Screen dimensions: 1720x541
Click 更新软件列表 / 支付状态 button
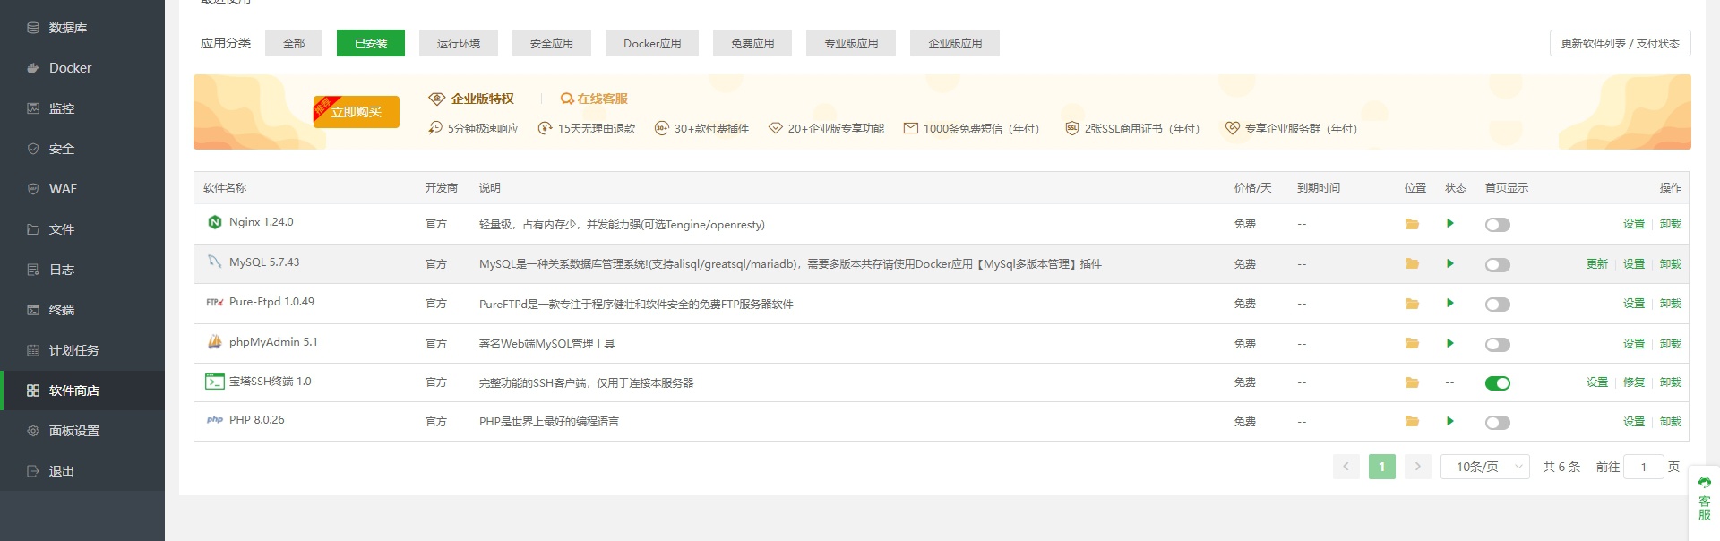[1620, 43]
